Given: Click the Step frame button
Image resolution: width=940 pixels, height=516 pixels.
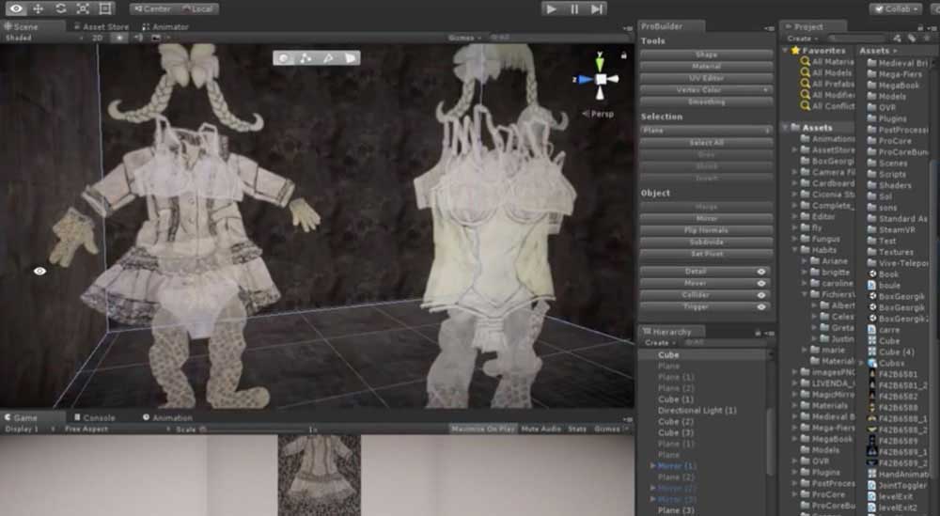Looking at the screenshot, I should [x=597, y=8].
